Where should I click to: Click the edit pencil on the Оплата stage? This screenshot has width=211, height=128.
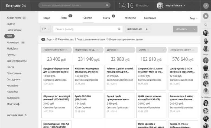pyautogui.click(x=164, y=50)
